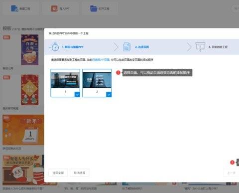This screenshot has width=239, height=193.
Task: Click the projector screen icon of step 3
Action: click(200, 47)
